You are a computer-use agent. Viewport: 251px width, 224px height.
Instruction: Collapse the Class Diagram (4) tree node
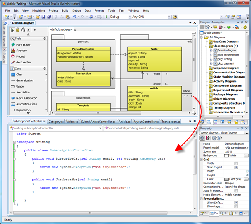coord(206,46)
